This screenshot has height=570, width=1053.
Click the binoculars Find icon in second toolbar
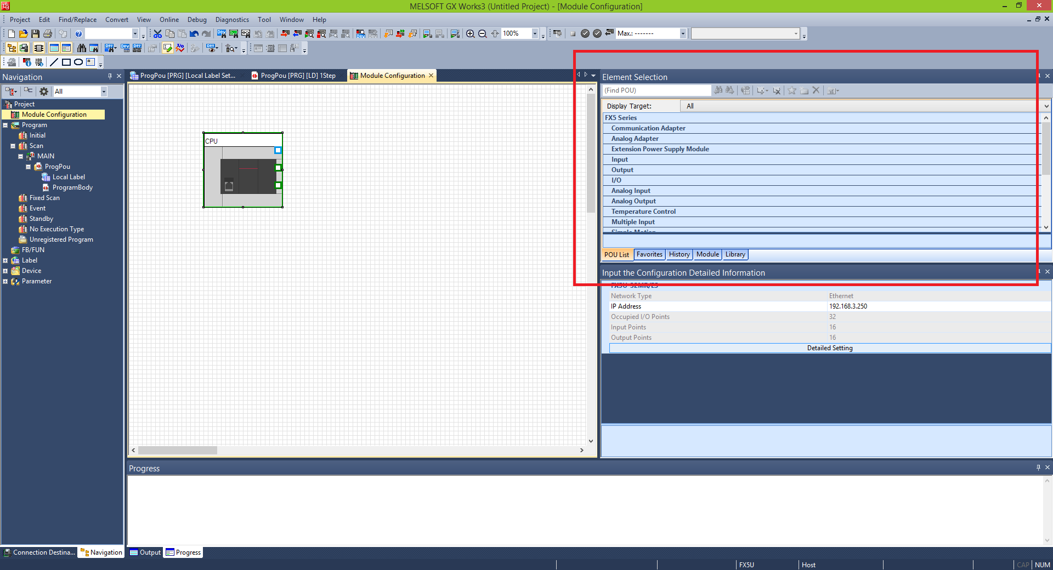pos(82,48)
